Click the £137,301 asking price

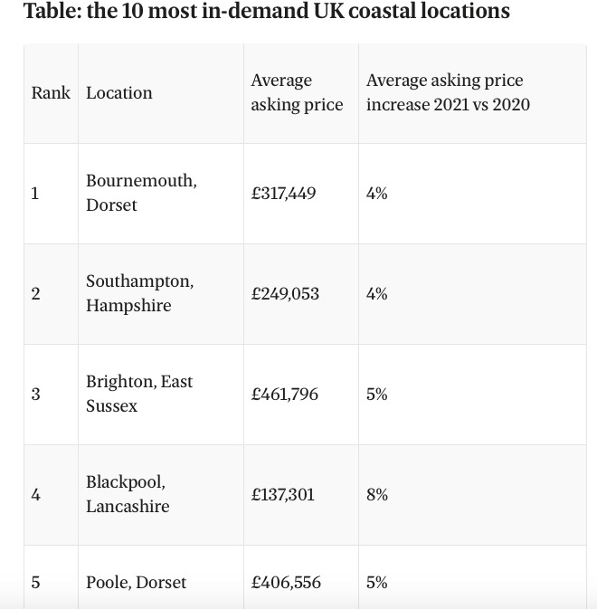283,495
